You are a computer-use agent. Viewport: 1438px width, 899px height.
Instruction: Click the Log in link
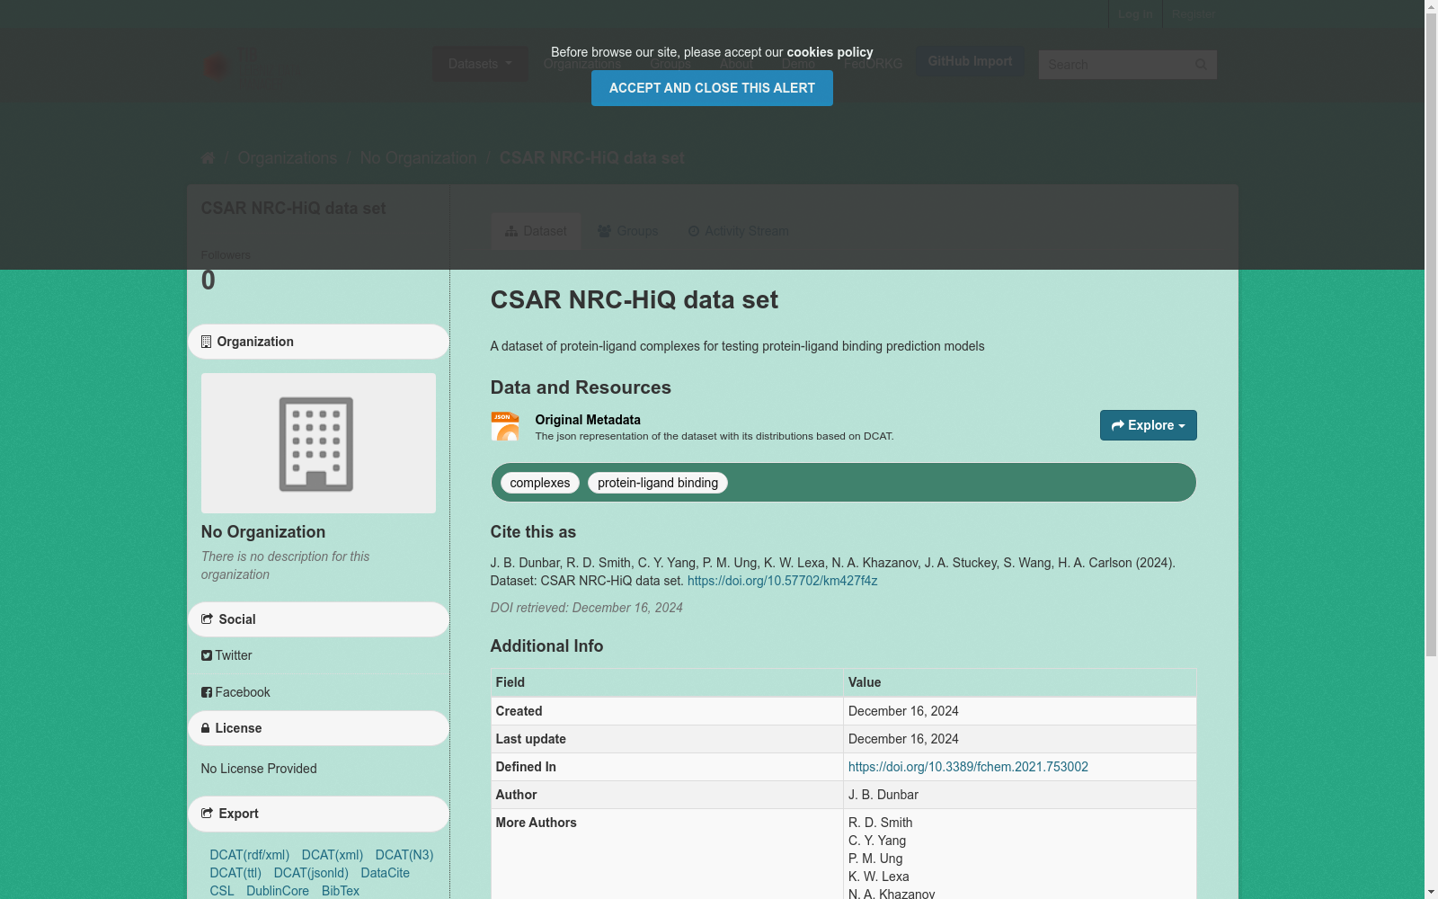click(1135, 14)
